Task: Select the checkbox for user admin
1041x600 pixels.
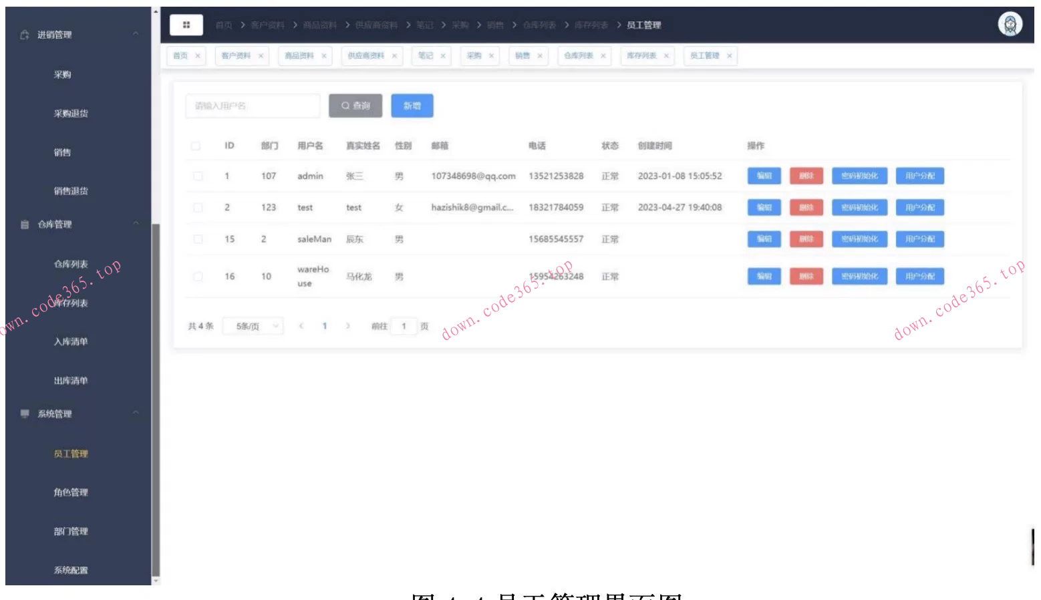Action: (198, 176)
